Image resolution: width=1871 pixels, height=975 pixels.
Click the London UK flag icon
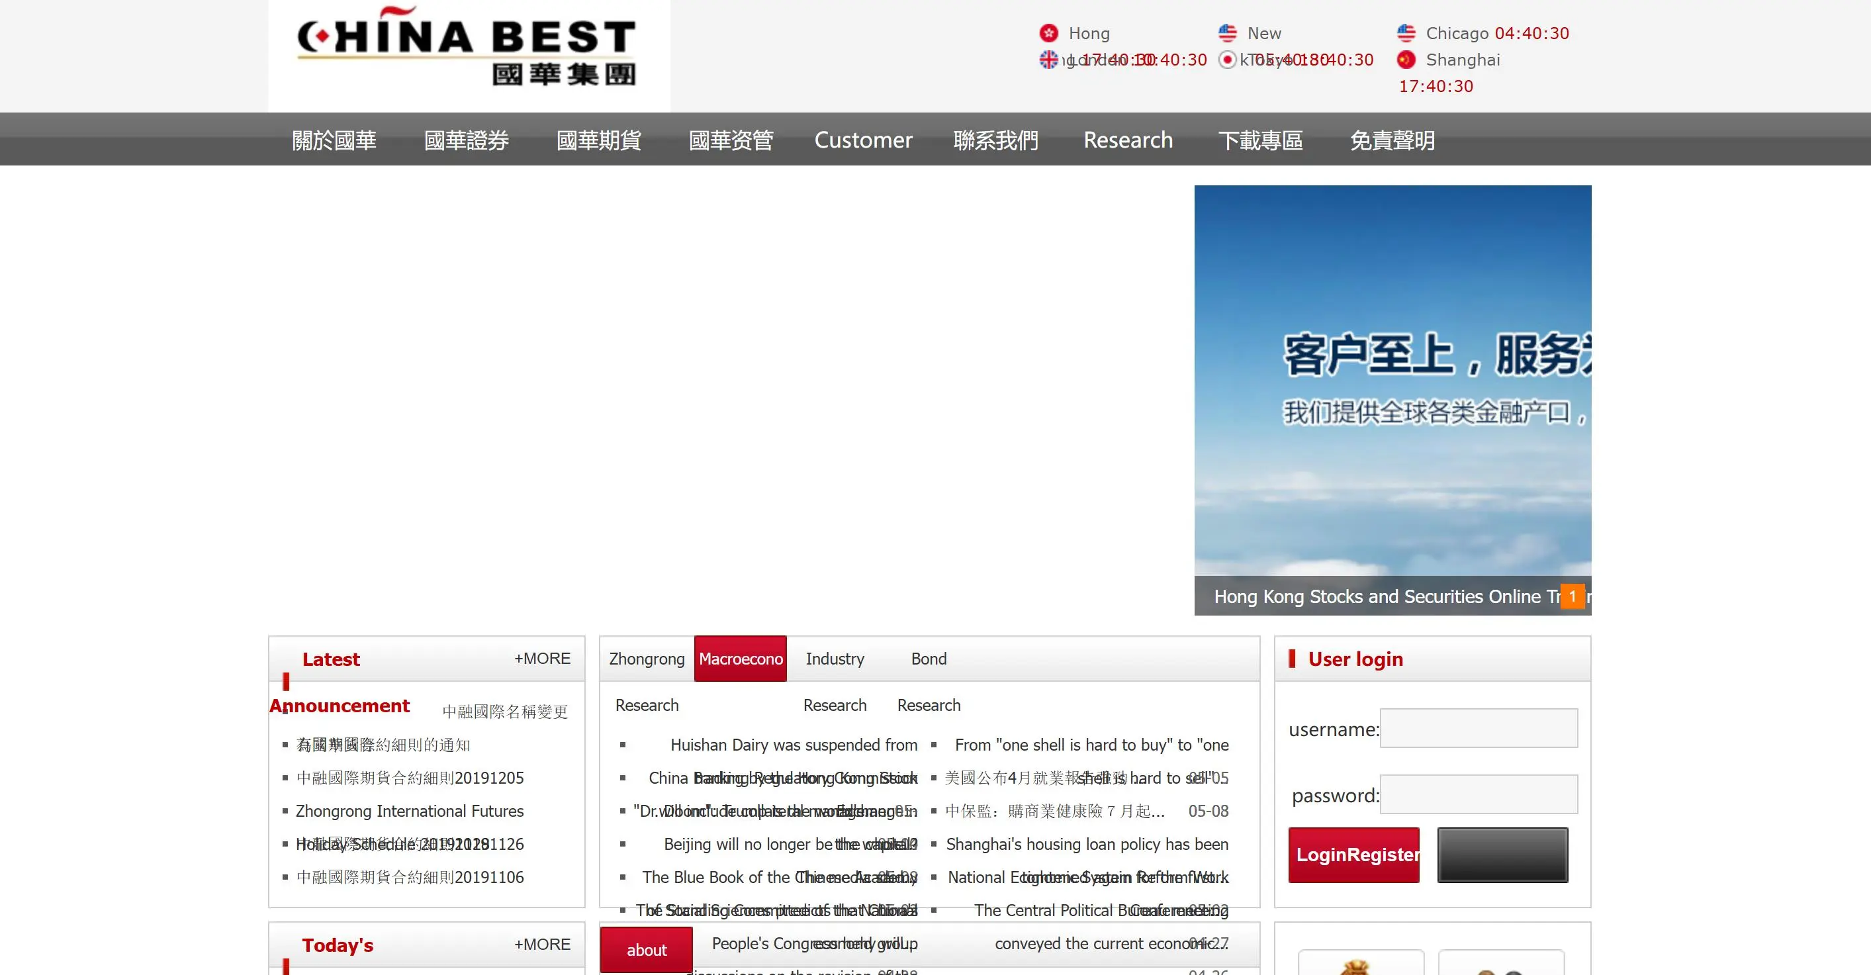point(1048,60)
